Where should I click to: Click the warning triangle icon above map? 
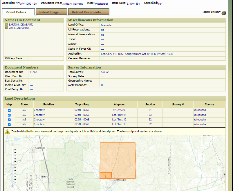pyautogui.click(x=7, y=131)
